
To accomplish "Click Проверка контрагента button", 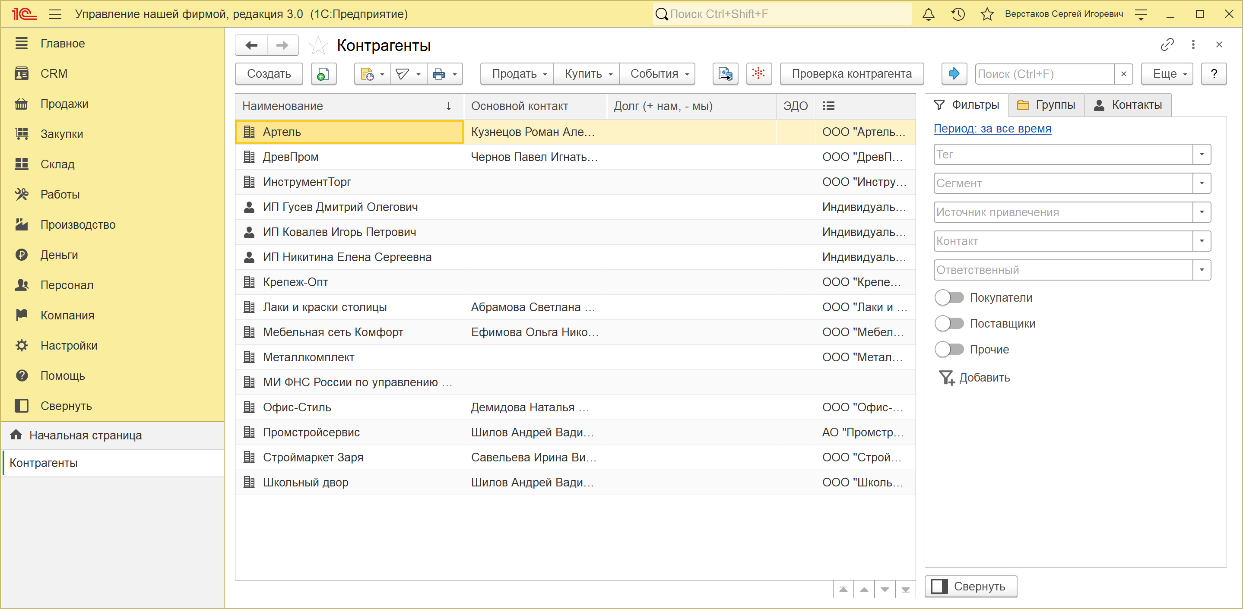I will click(852, 74).
